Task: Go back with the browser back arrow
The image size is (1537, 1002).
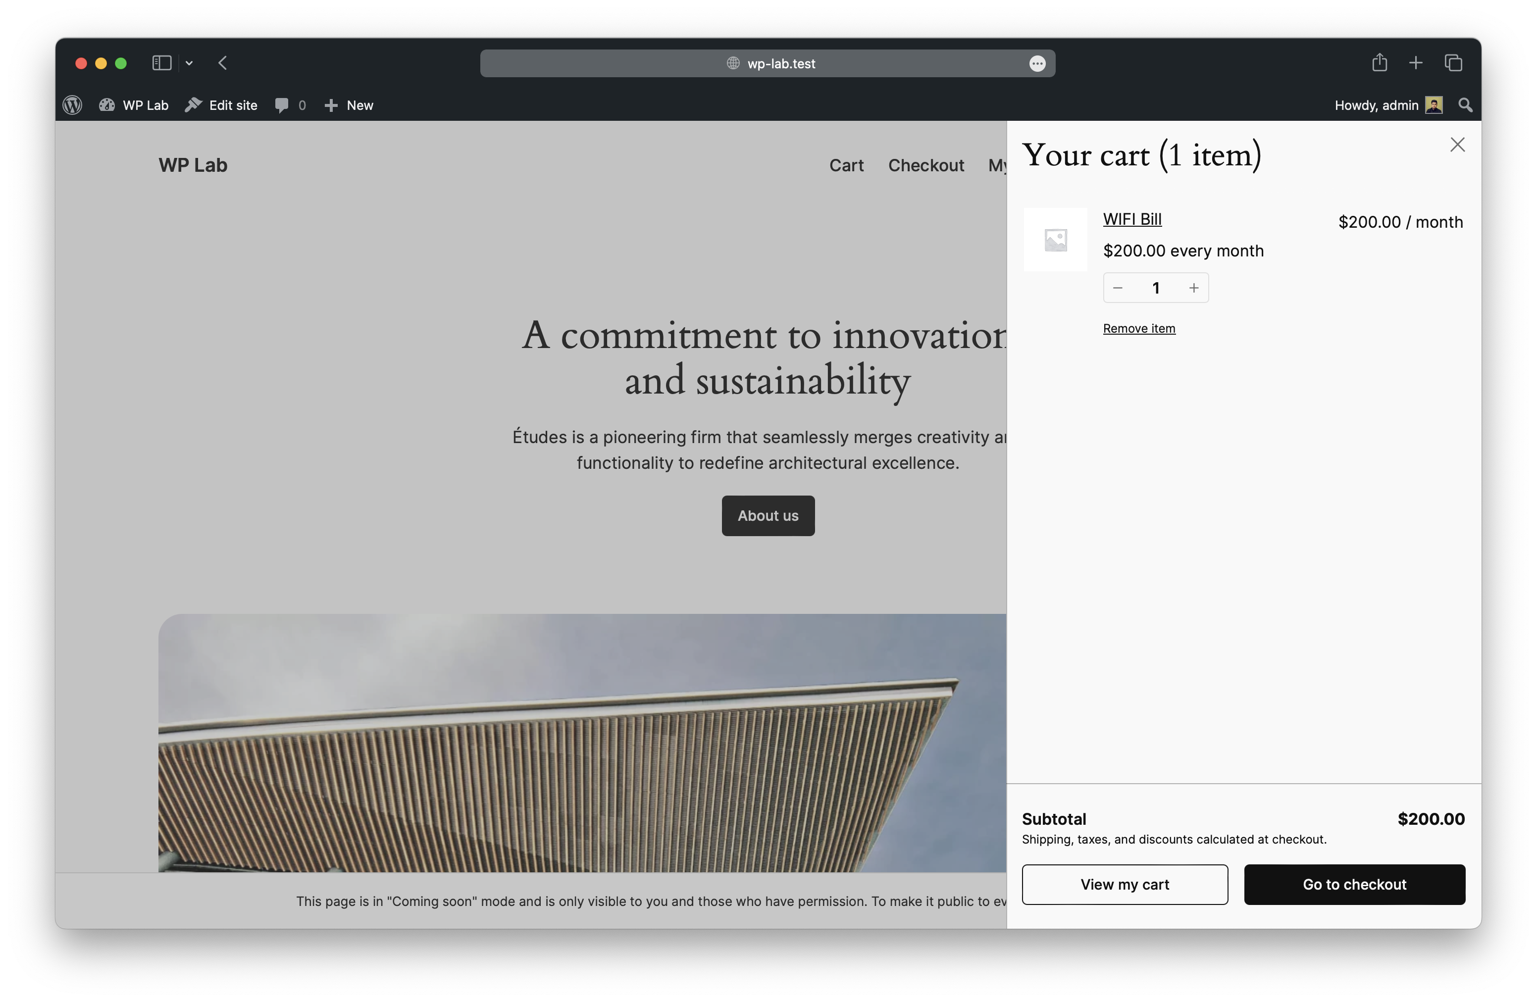Action: pos(223,63)
